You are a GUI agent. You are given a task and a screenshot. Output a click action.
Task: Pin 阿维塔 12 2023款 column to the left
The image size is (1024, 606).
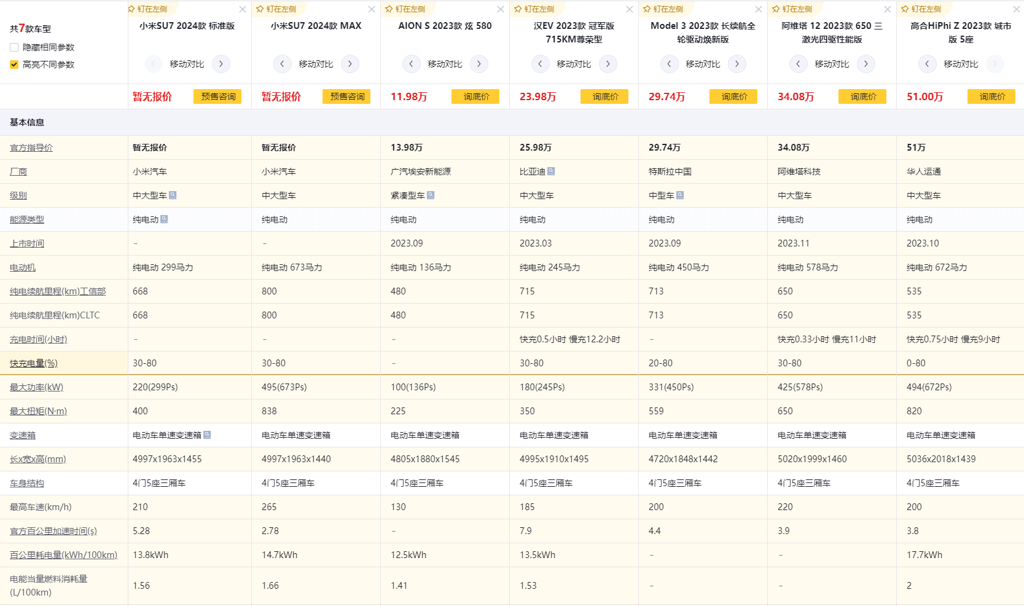click(792, 9)
